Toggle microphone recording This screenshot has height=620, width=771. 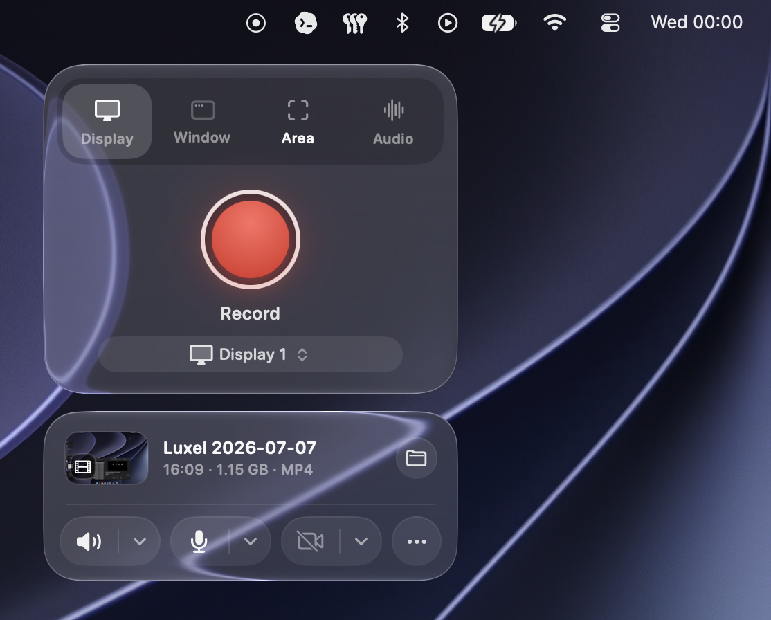[x=199, y=541]
